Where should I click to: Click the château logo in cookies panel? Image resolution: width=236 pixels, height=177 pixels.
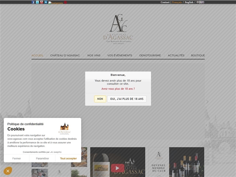(65, 128)
